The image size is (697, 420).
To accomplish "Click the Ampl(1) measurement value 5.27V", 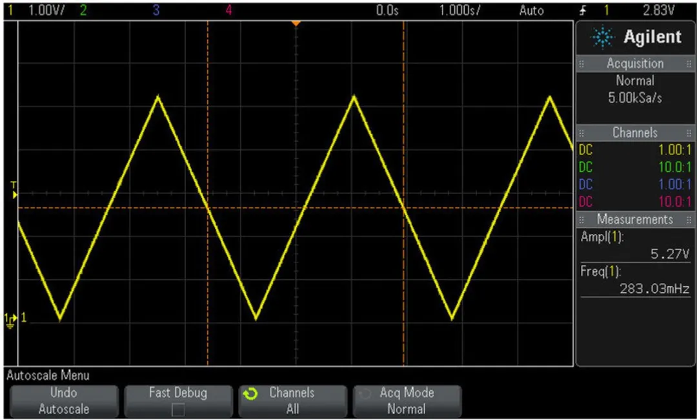I will (x=669, y=254).
